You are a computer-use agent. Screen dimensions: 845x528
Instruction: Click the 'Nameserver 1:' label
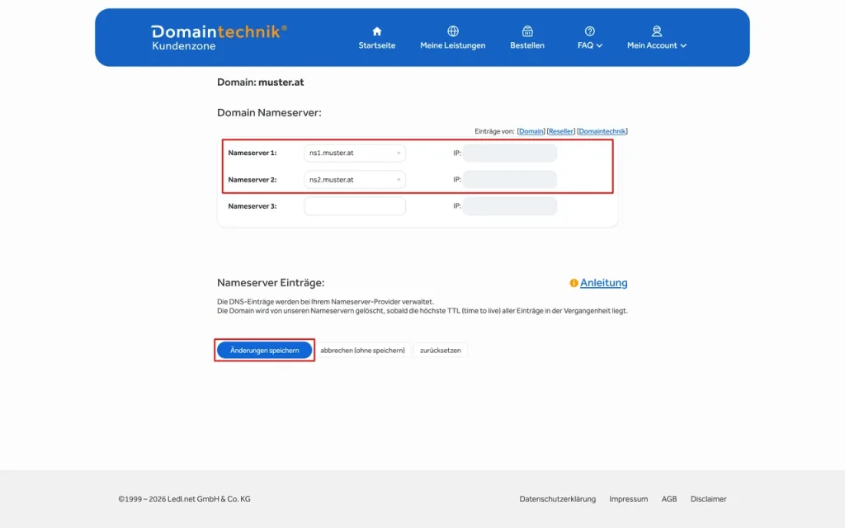[x=253, y=153]
